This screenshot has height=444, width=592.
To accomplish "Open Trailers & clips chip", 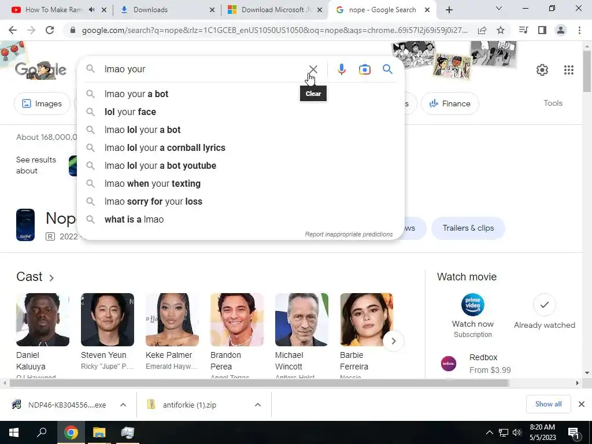I will pyautogui.click(x=468, y=228).
